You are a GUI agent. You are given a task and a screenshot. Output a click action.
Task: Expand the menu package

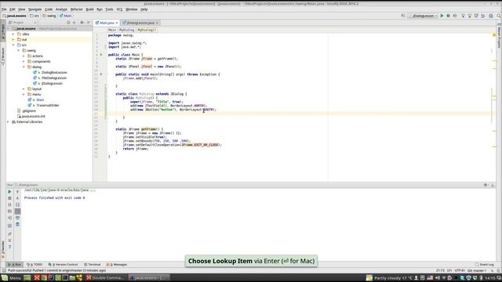coord(24,94)
